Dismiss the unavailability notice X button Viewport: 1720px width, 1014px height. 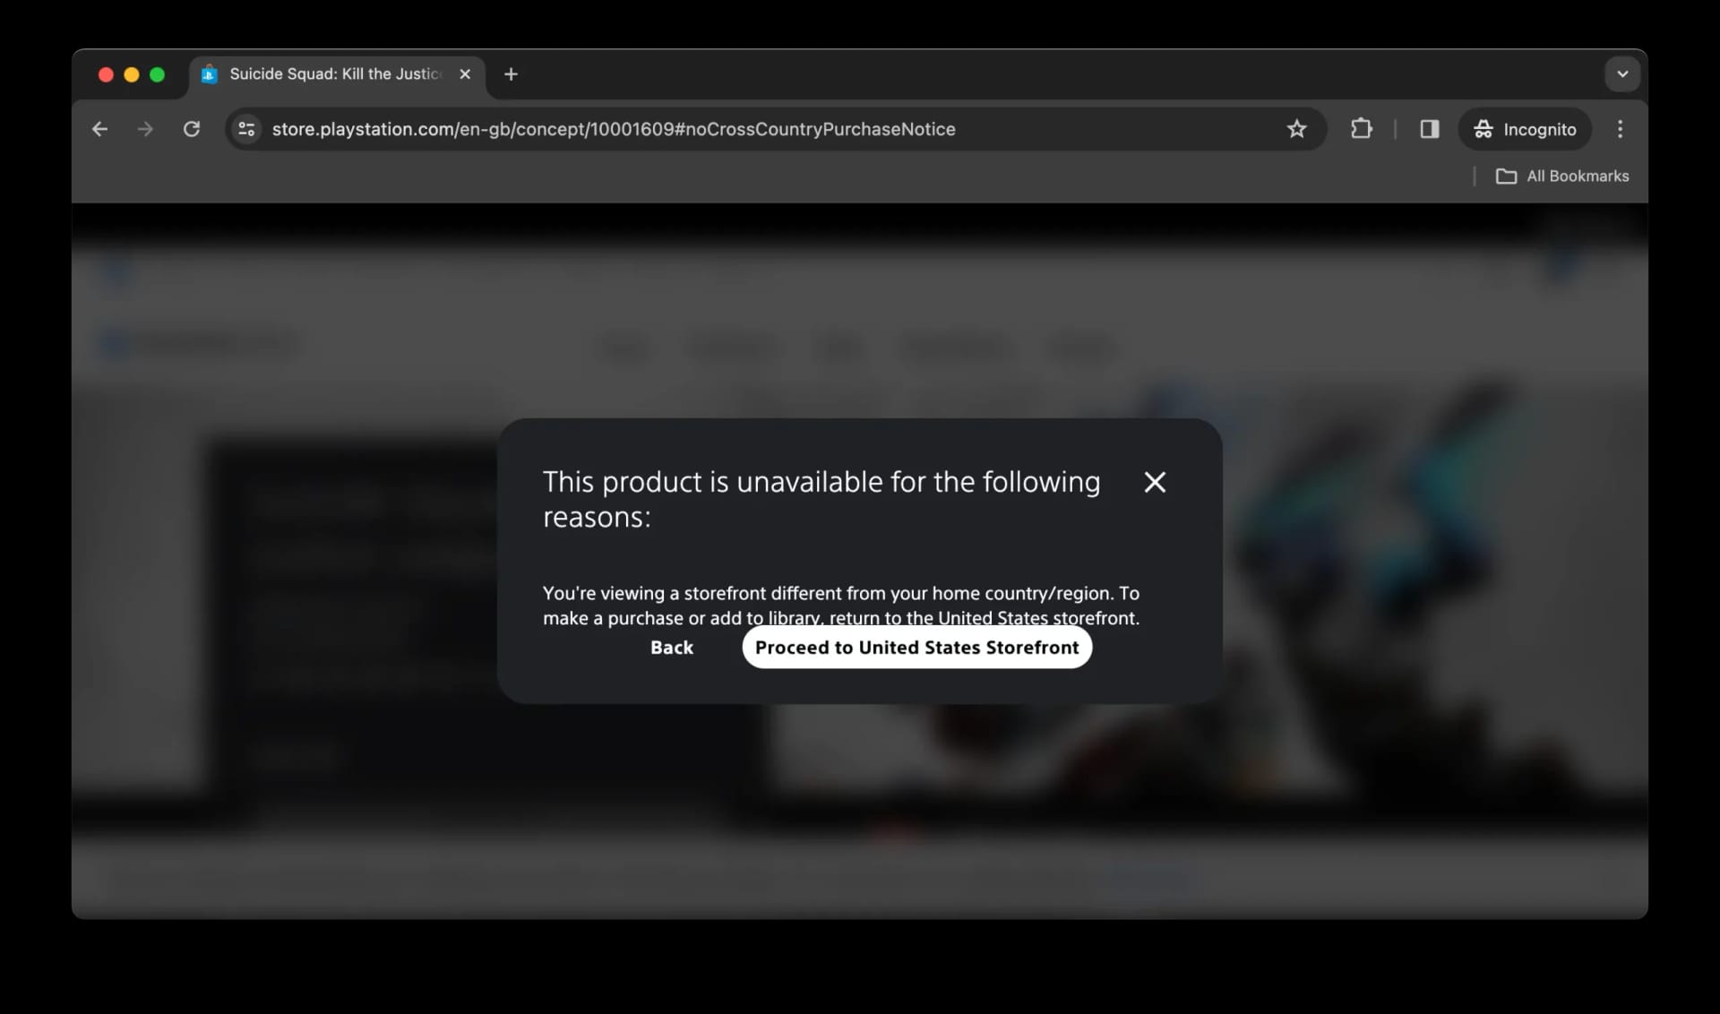[1154, 480]
